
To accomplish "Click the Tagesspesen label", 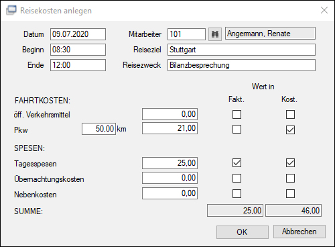I will 36,164.
